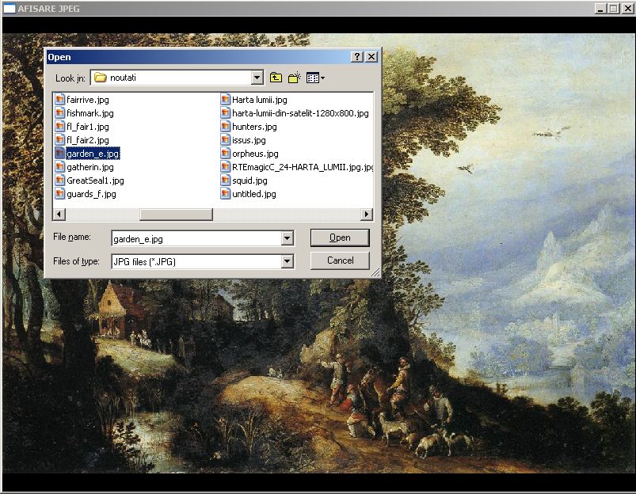Click the Cancel button
The image size is (636, 494).
pyautogui.click(x=340, y=260)
